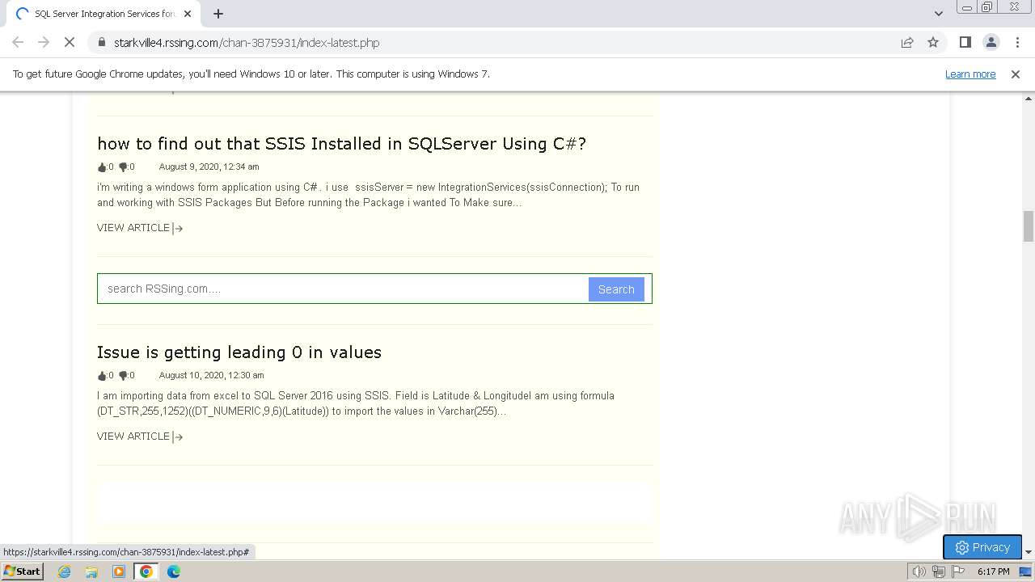Launch Internet Explorer from taskbar
Screen dimensions: 1035x582
click(x=65, y=571)
